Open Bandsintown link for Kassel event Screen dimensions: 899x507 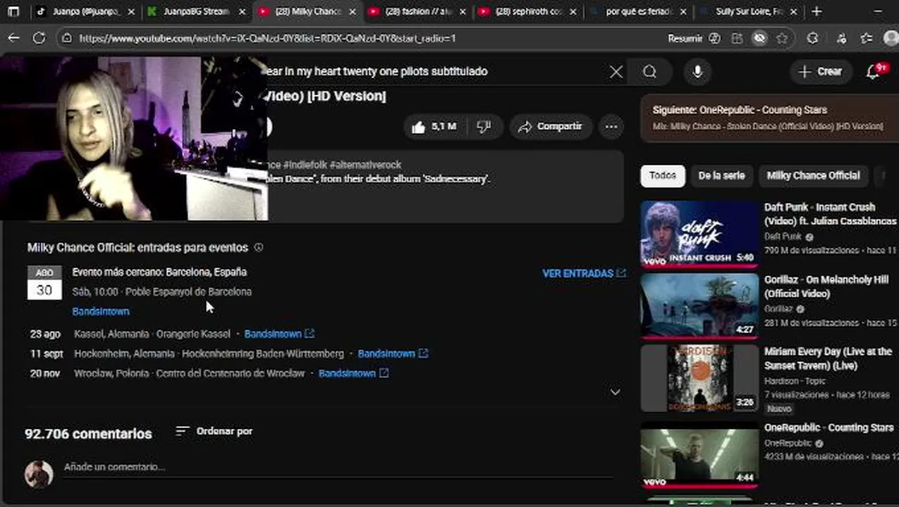279,334
